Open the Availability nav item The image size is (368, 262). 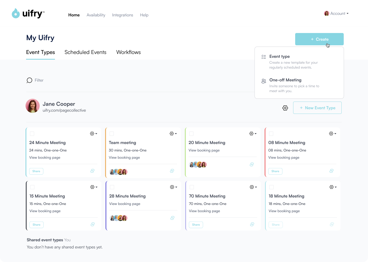[96, 15]
